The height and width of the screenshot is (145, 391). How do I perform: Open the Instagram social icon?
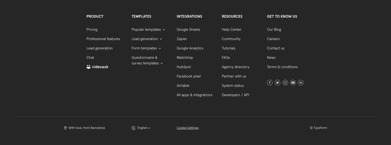click(285, 83)
